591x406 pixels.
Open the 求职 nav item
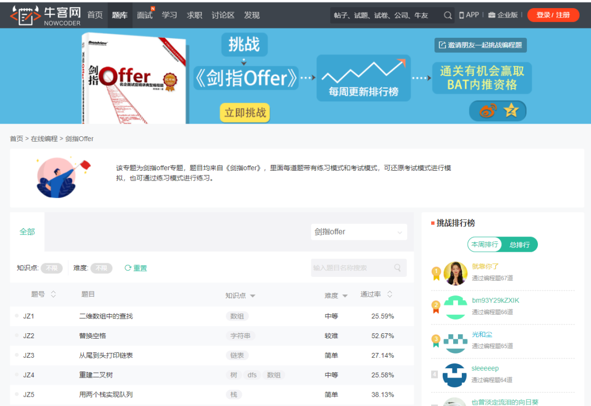[x=194, y=15]
